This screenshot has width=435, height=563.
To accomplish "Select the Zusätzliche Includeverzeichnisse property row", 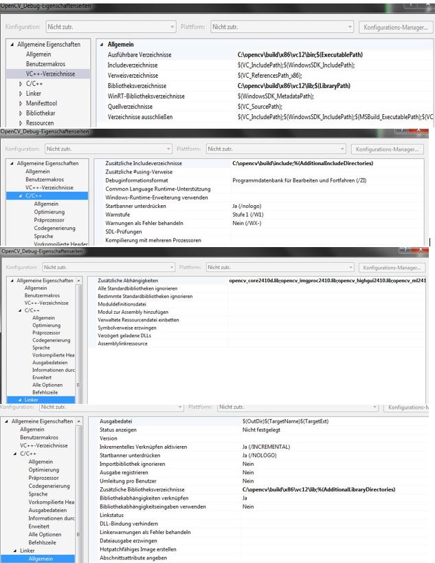I will pyautogui.click(x=259, y=163).
